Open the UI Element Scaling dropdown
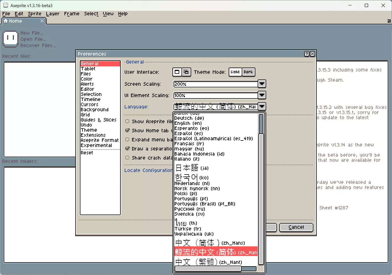This screenshot has width=392, height=275. [x=262, y=95]
